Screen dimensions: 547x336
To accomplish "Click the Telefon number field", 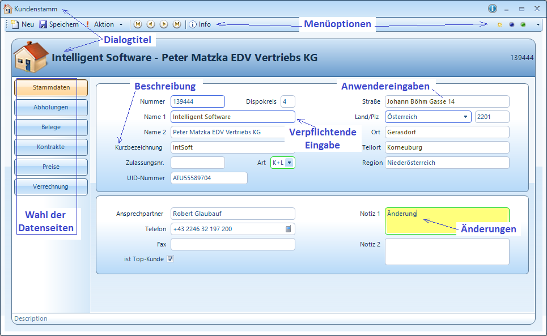I will point(232,229).
